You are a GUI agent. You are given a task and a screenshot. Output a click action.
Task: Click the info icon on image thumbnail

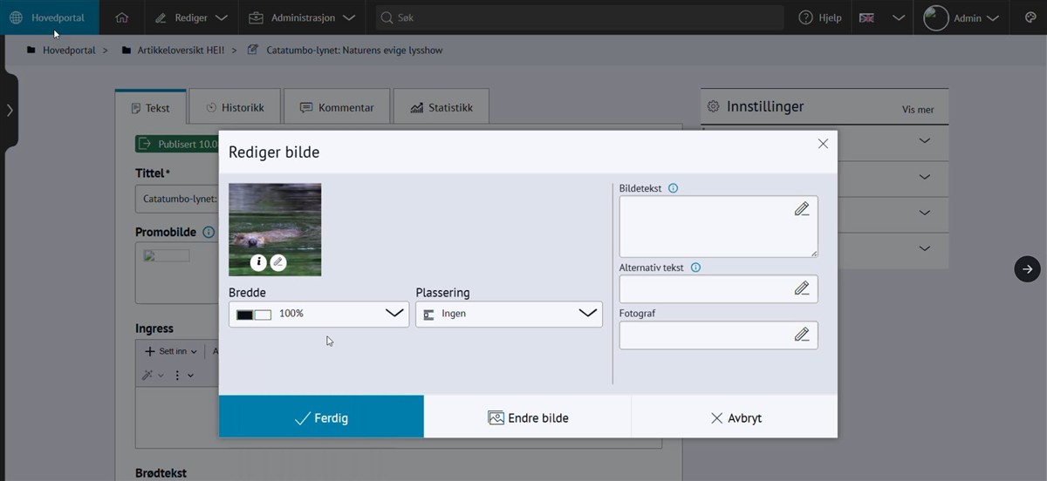(x=258, y=262)
